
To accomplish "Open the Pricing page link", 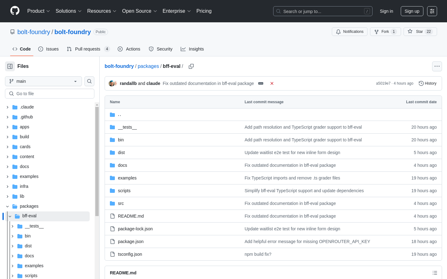I will (x=204, y=11).
